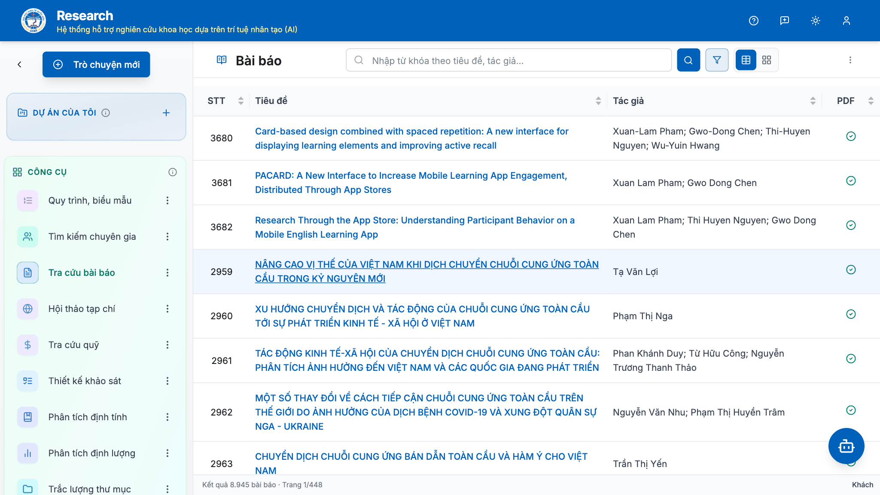This screenshot has width=880, height=495.
Task: Toggle the light theme sun icon
Action: click(x=816, y=21)
